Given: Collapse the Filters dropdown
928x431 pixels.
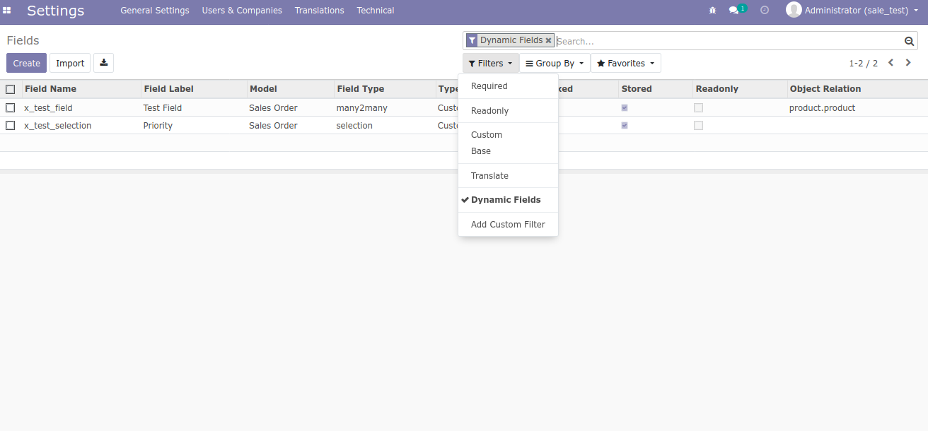Looking at the screenshot, I should click(490, 64).
